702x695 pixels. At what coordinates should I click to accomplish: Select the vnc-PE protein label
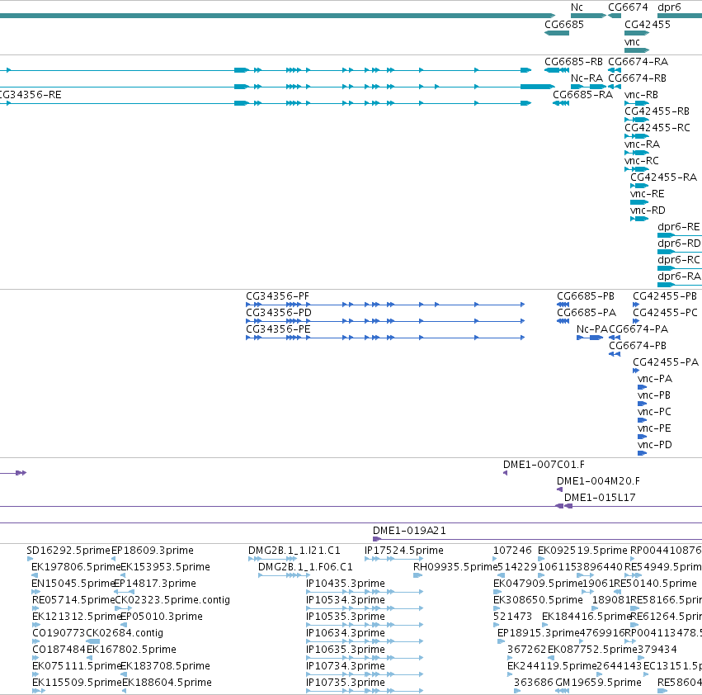[x=654, y=428]
